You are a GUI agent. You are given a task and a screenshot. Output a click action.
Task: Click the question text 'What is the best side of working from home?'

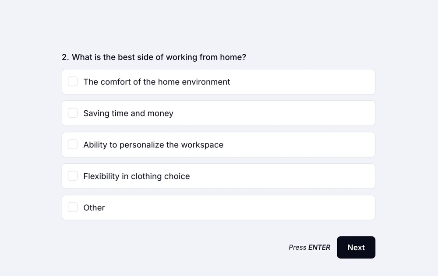point(159,57)
